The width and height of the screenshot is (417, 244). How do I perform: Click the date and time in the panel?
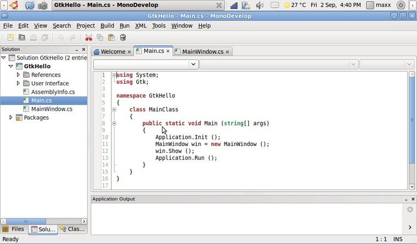(x=335, y=5)
